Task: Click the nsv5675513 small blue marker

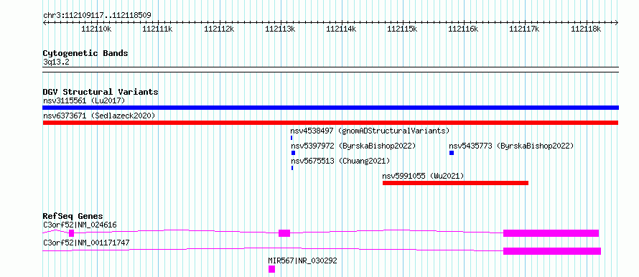Action: 292,168
